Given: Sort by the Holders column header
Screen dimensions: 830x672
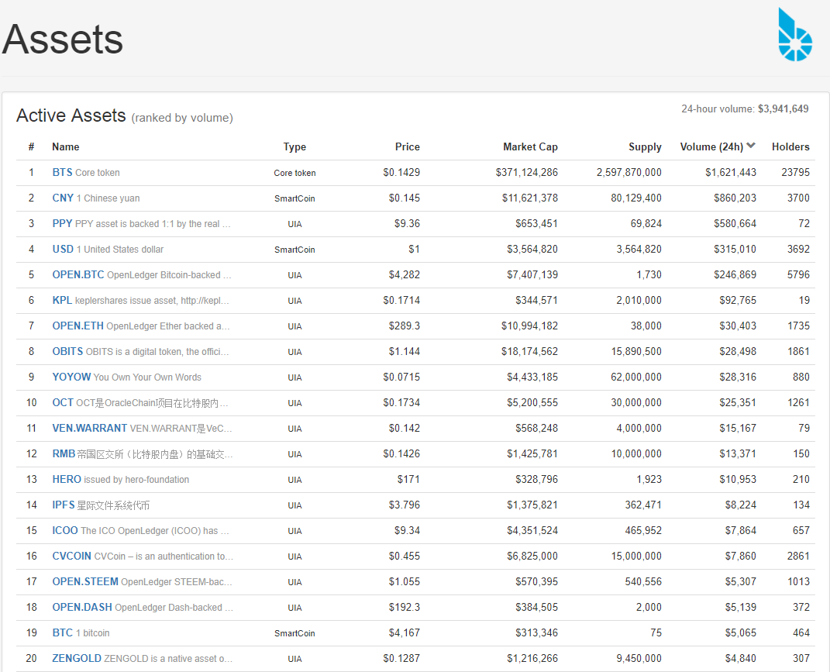Looking at the screenshot, I should click(x=790, y=146).
